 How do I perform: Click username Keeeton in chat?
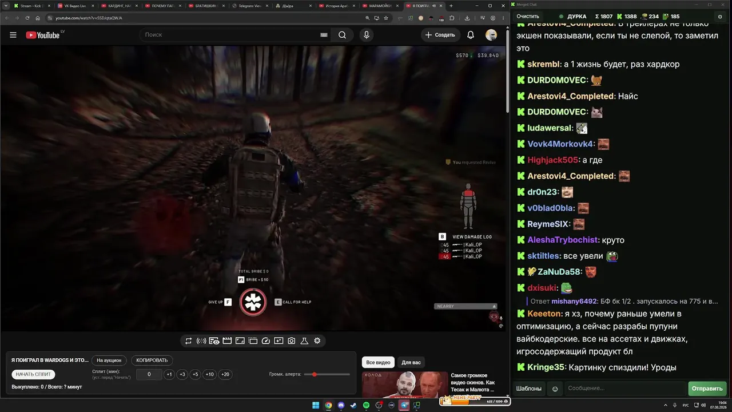click(x=544, y=314)
